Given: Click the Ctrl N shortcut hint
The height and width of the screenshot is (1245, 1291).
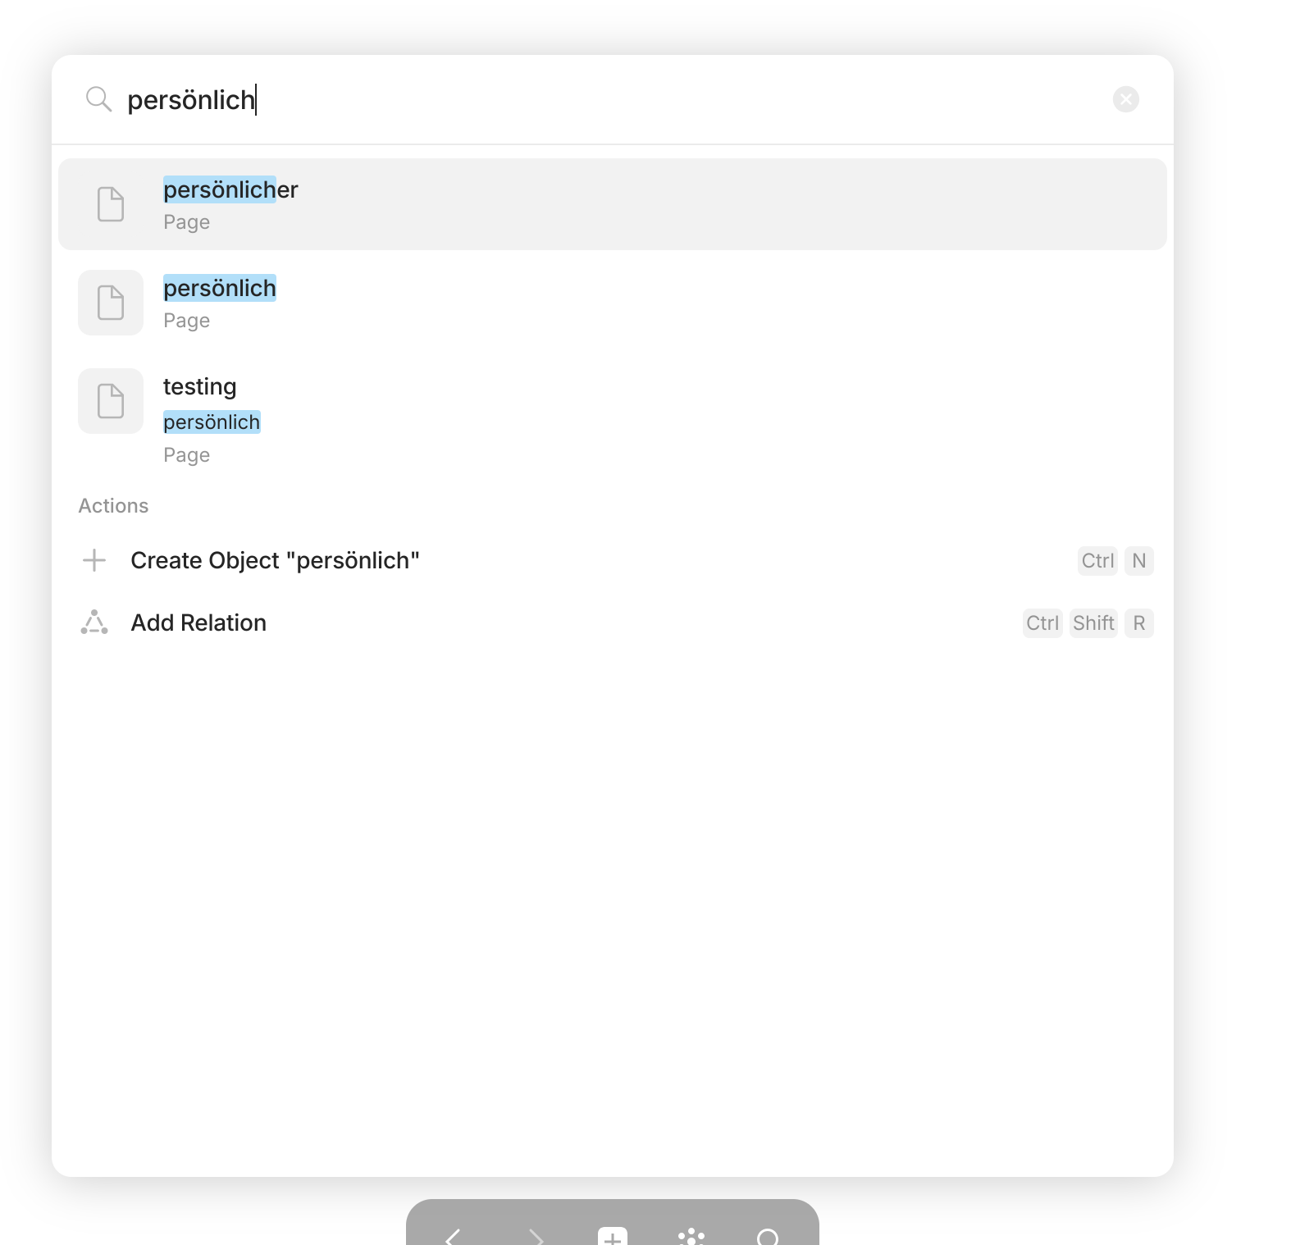Looking at the screenshot, I should pos(1115,561).
